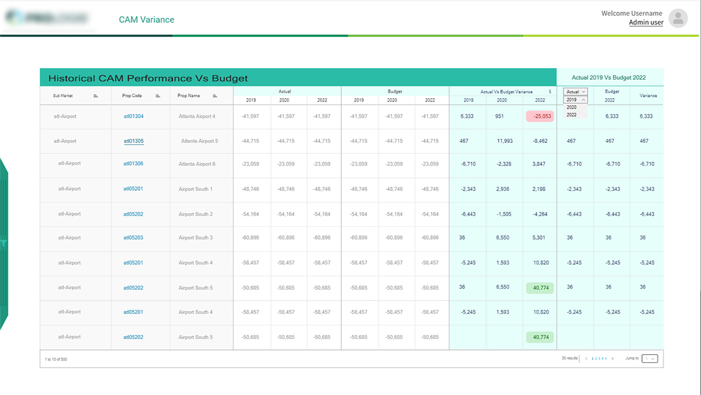The width and height of the screenshot is (701, 395).
Task: Open the Jump to page dropdown
Action: click(650, 359)
